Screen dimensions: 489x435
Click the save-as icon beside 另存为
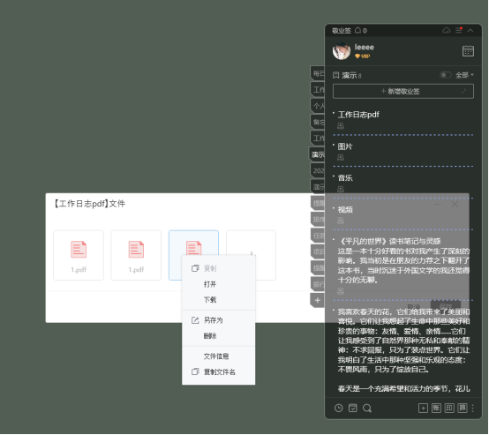195,320
